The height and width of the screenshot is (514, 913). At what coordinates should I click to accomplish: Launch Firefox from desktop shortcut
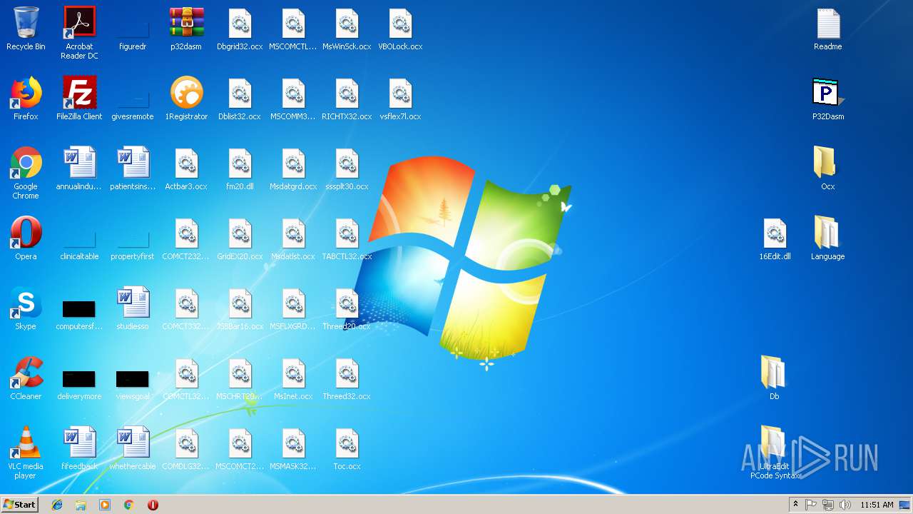[26, 94]
